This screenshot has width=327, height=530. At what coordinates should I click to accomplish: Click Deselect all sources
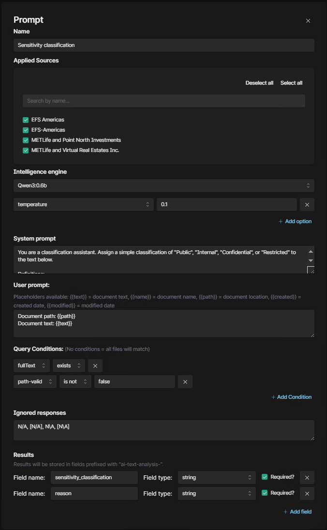point(259,83)
